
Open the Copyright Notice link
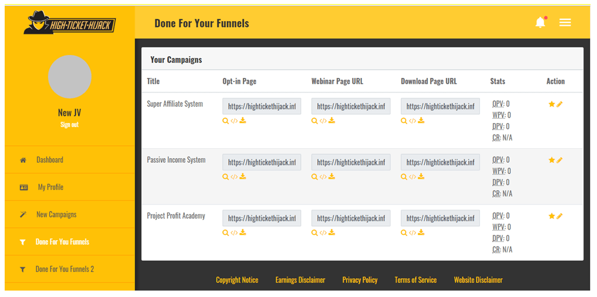237,280
